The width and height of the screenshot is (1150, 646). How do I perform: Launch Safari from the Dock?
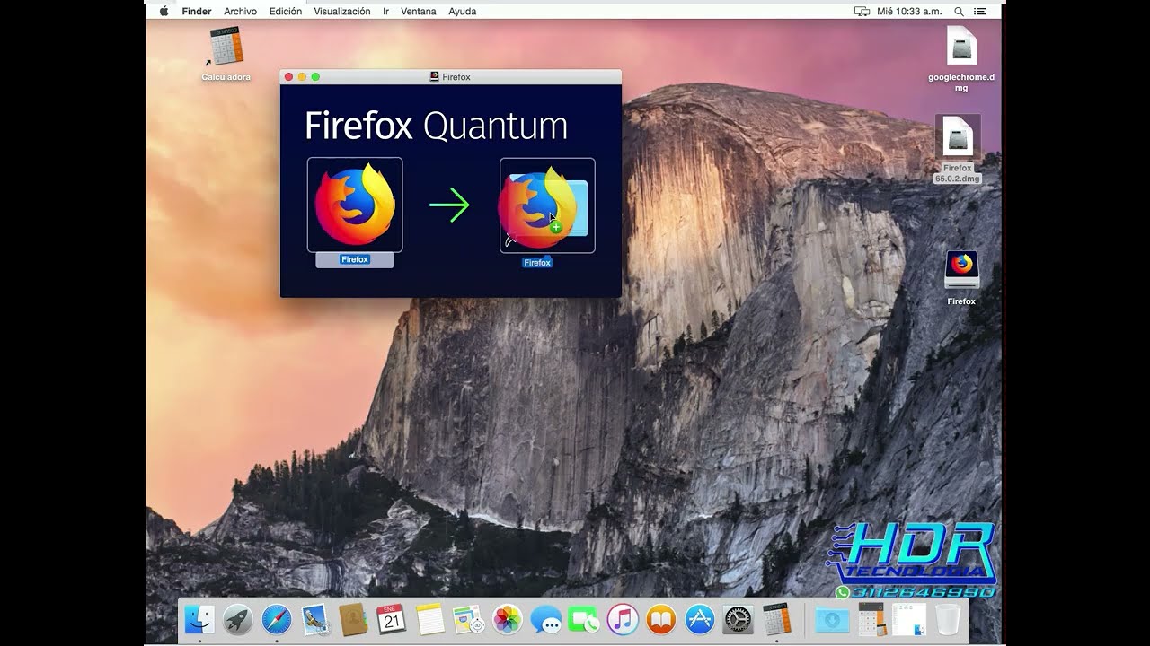click(x=277, y=619)
